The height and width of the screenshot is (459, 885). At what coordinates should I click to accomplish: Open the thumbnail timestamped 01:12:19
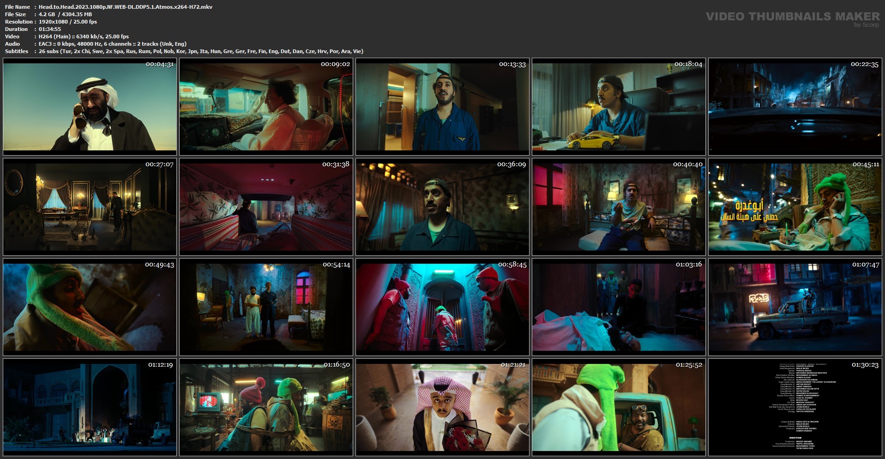coord(90,407)
